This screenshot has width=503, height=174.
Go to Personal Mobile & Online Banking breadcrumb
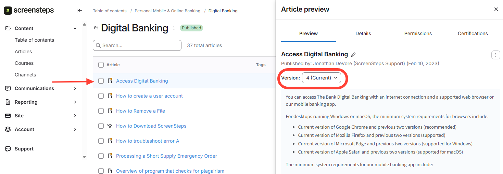point(167,11)
